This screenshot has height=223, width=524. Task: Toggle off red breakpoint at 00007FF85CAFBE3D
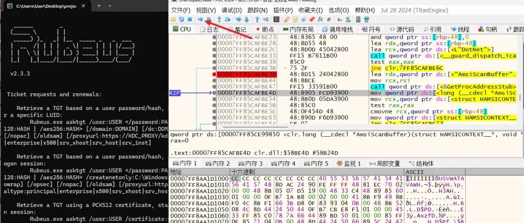[x=214, y=74]
